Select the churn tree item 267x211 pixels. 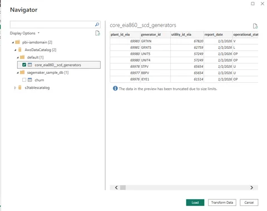click(x=39, y=80)
